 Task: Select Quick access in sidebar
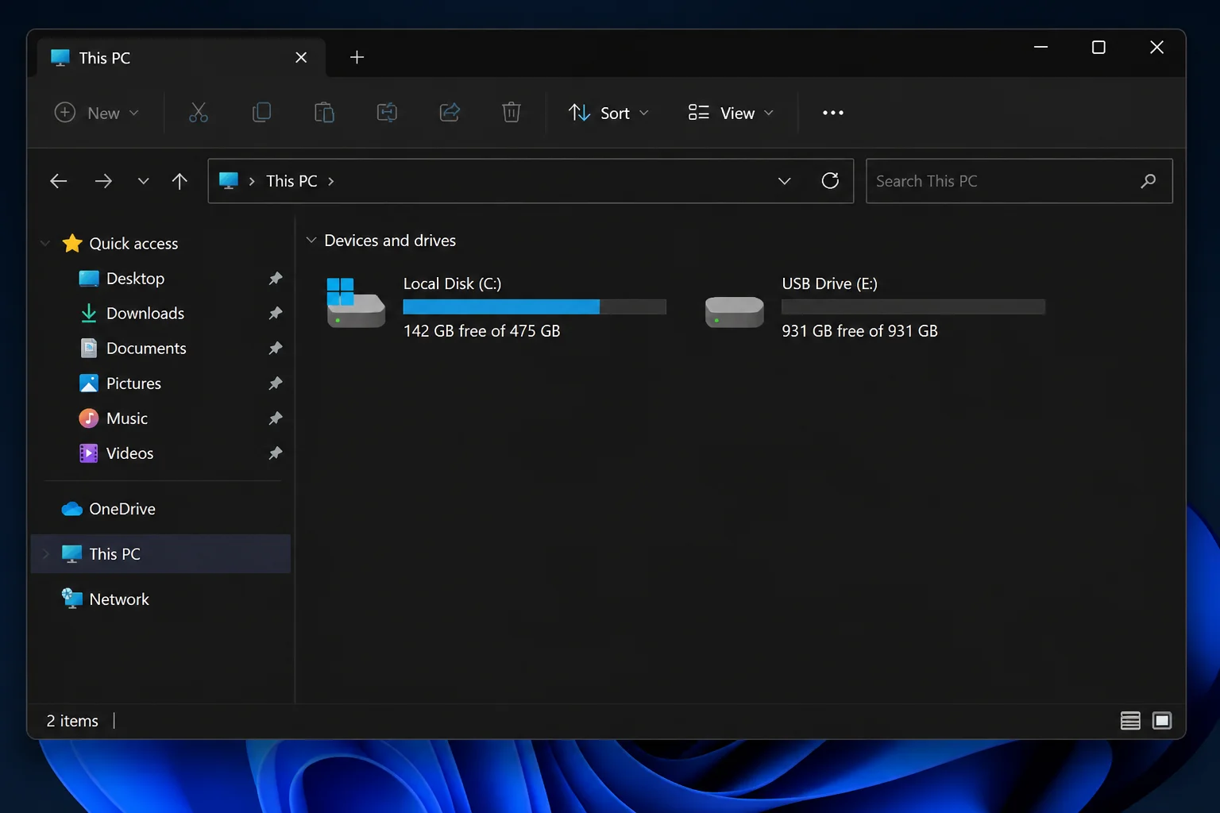pyautogui.click(x=133, y=244)
